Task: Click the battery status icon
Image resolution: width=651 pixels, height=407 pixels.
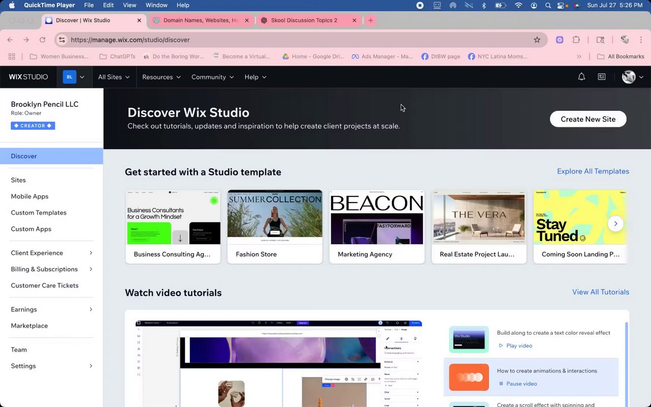Action: point(500,5)
